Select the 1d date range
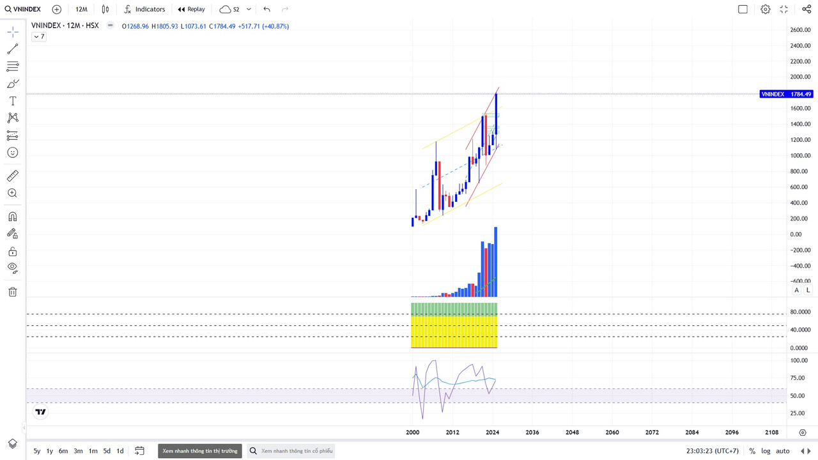The height and width of the screenshot is (460, 818). (x=120, y=451)
